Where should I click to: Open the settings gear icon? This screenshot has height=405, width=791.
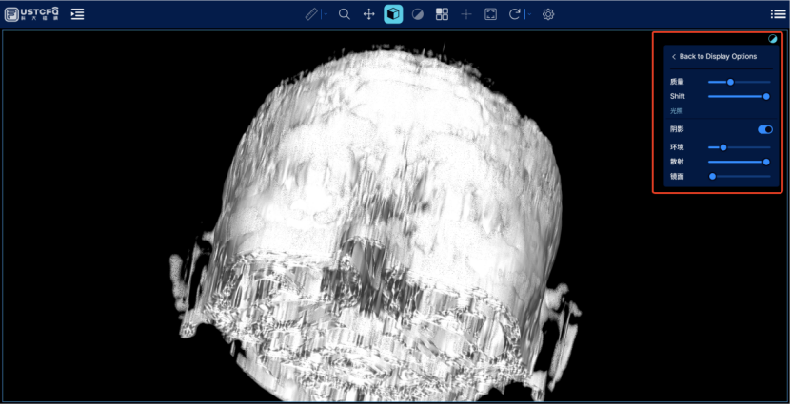click(548, 14)
